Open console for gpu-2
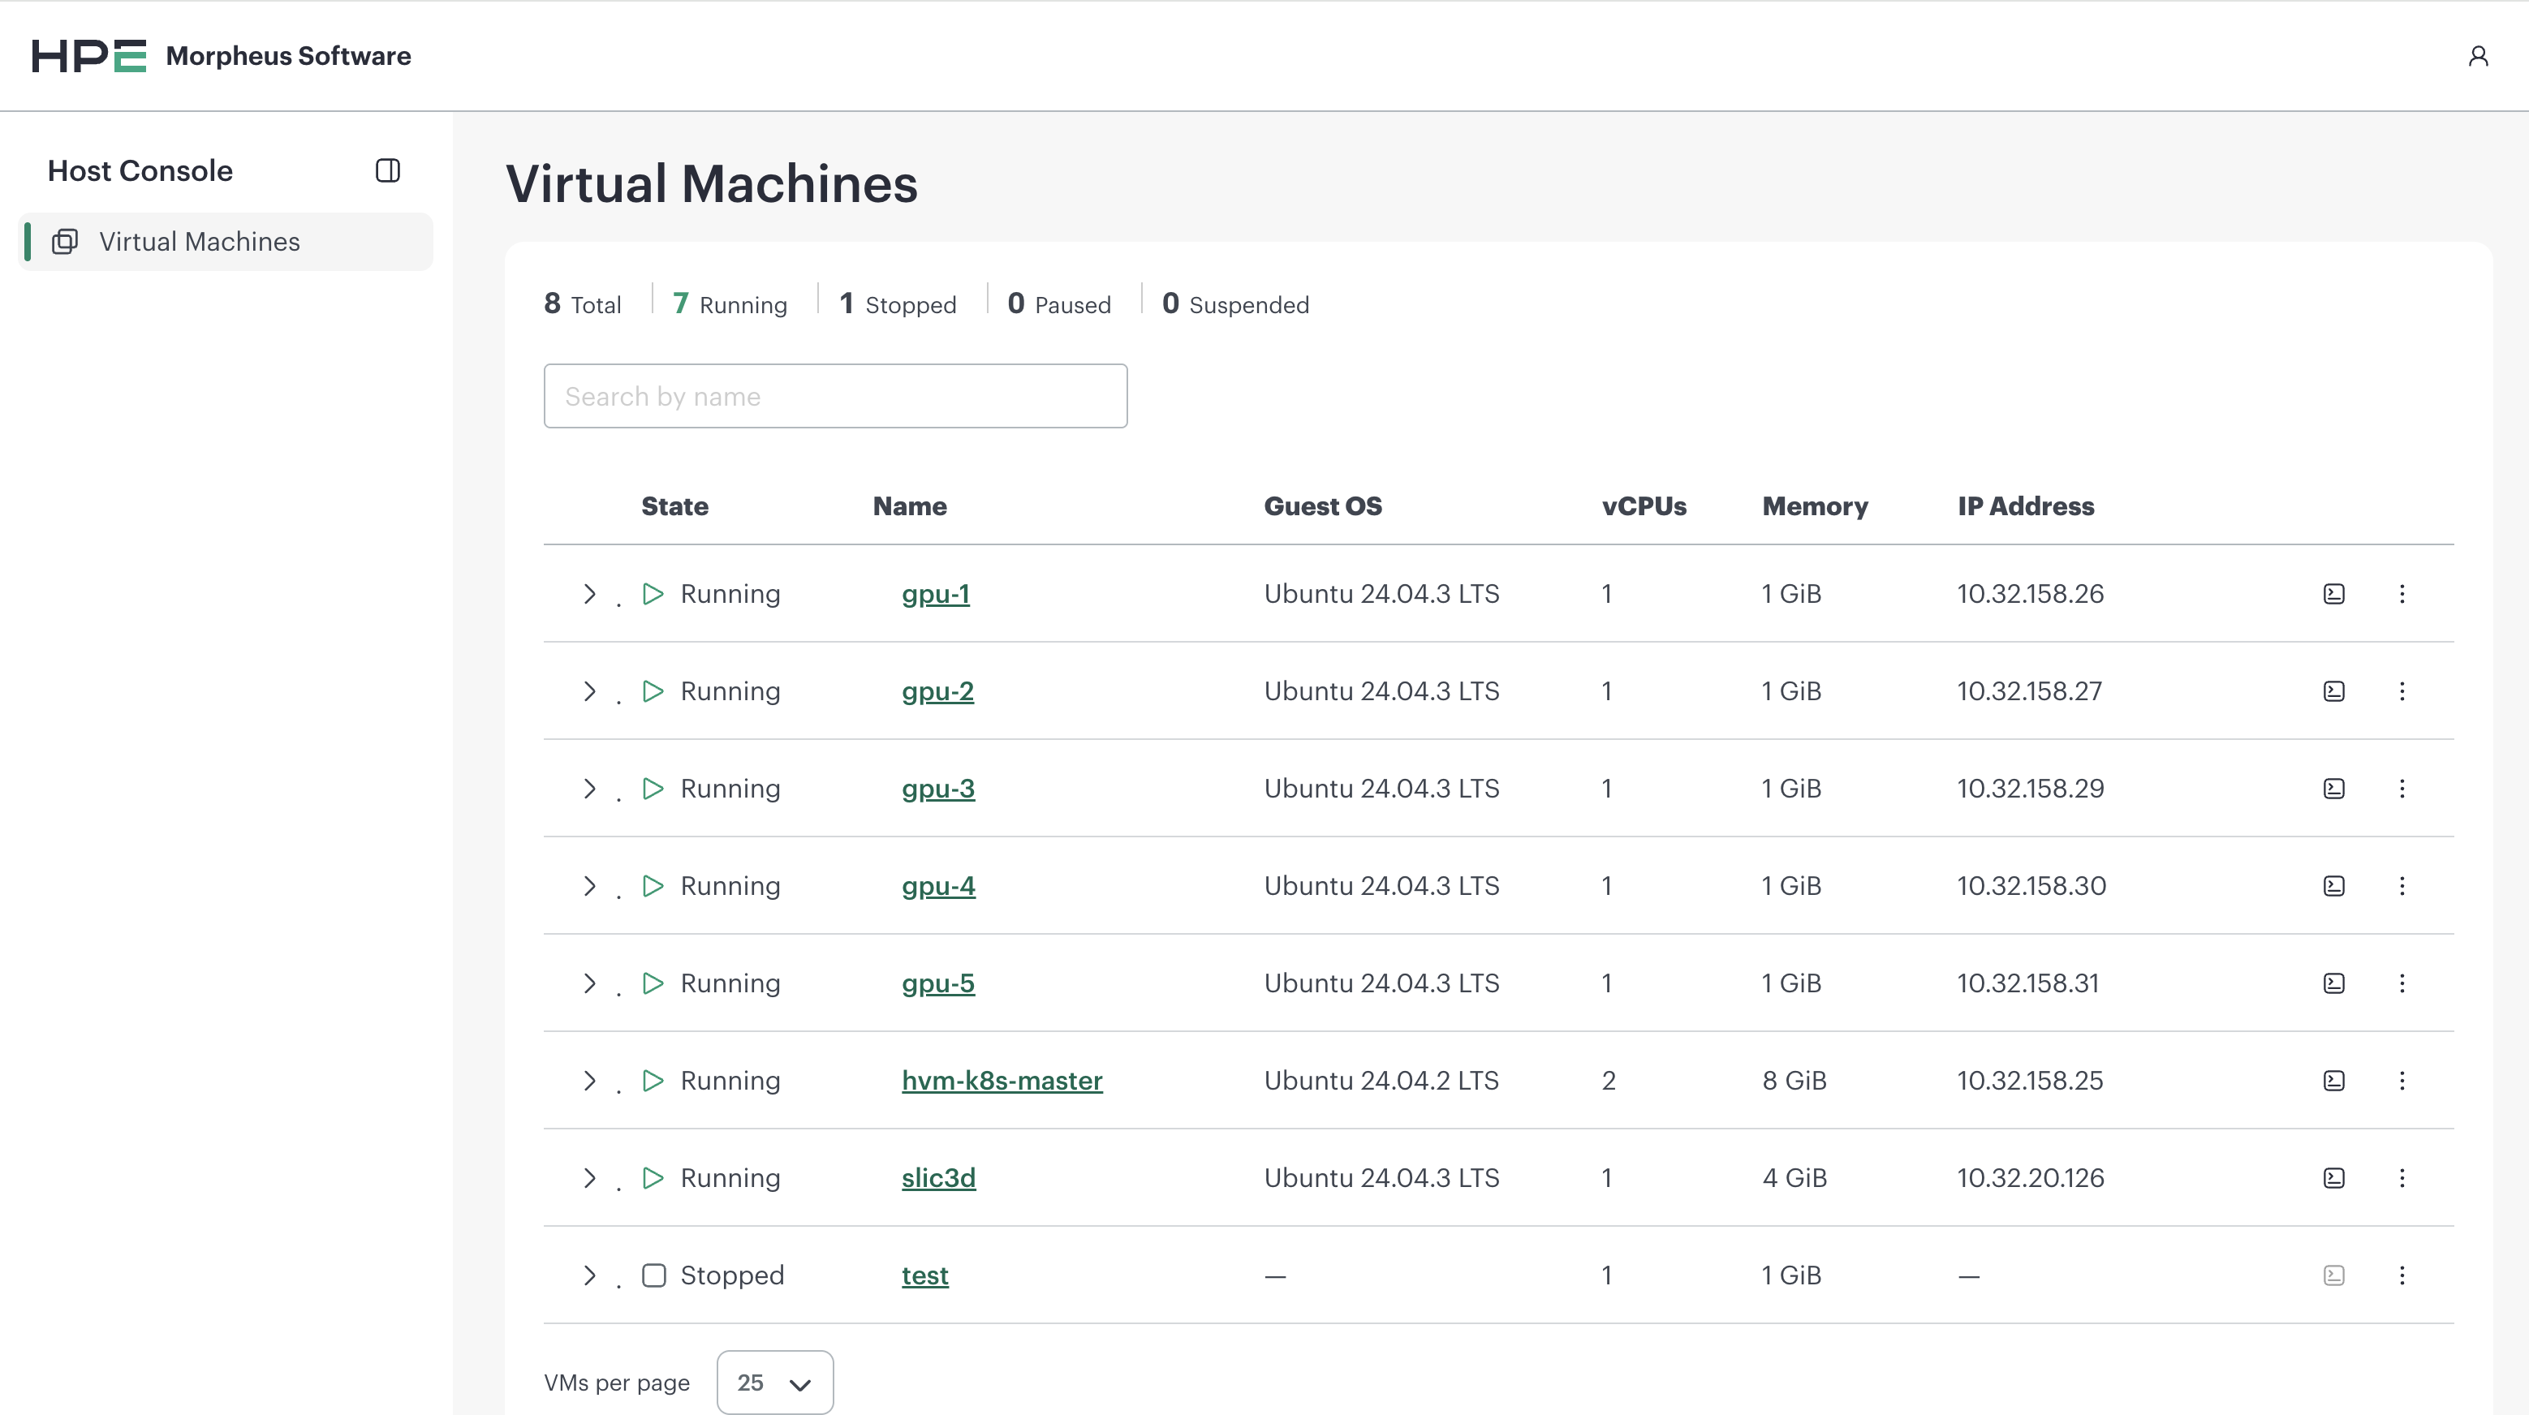This screenshot has width=2529, height=1415. click(x=2333, y=690)
